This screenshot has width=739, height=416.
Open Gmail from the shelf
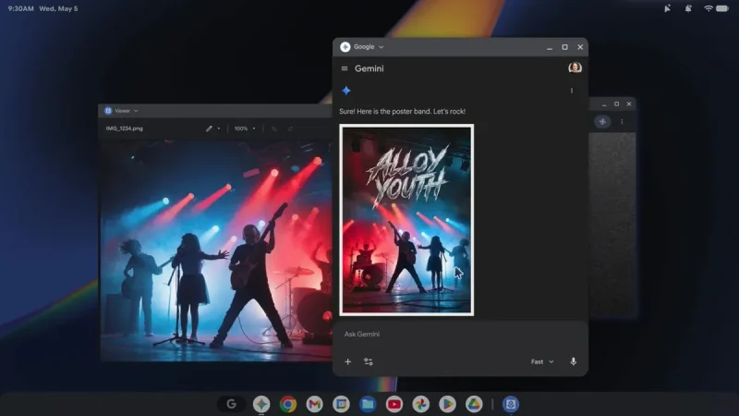(x=314, y=404)
